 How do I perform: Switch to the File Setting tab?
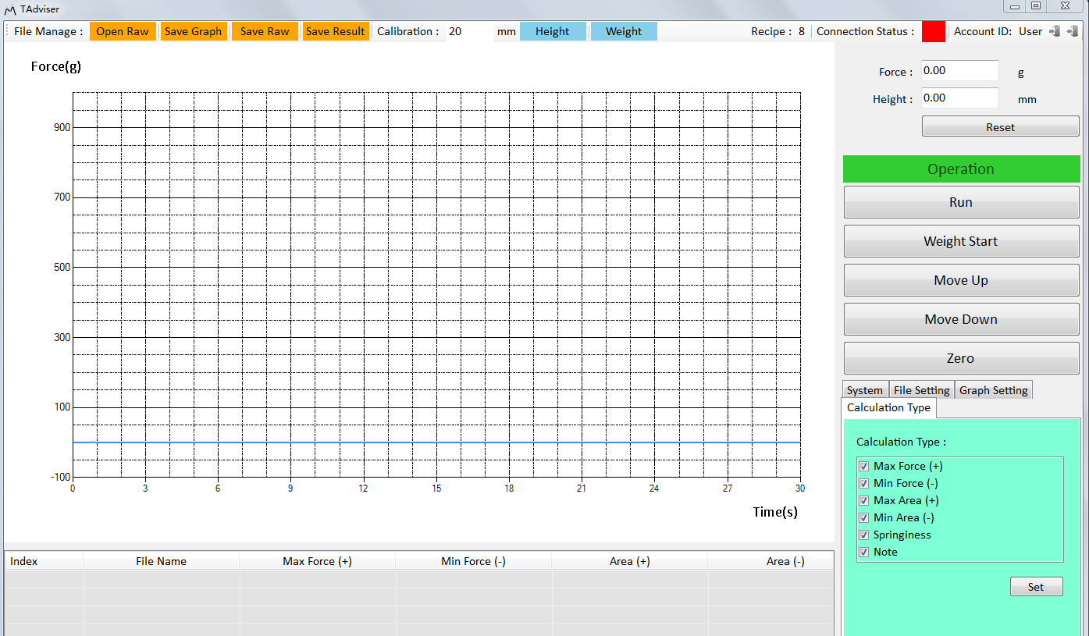[x=921, y=390]
